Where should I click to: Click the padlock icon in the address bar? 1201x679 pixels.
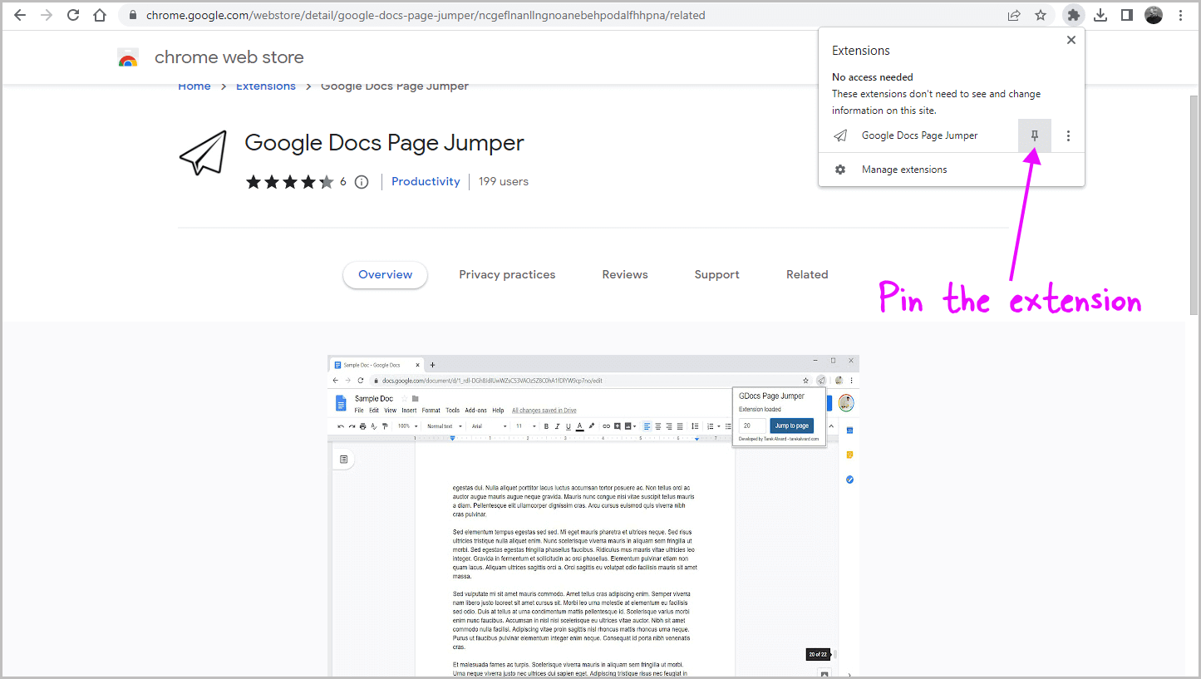(132, 15)
